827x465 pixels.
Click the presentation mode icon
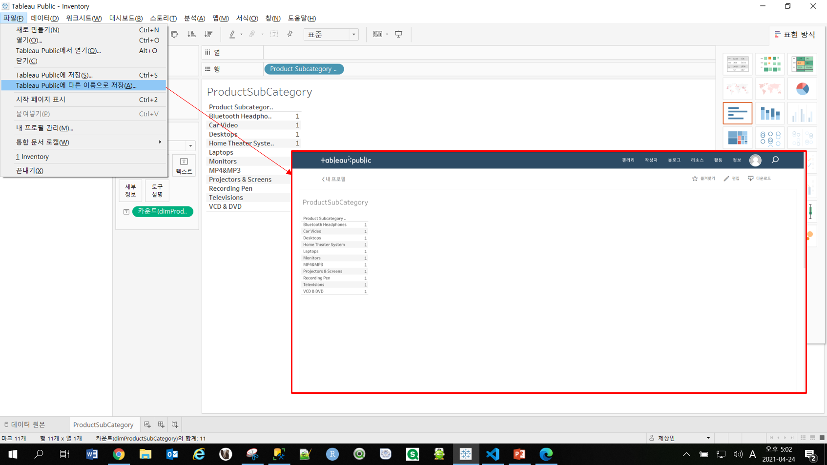tap(399, 34)
